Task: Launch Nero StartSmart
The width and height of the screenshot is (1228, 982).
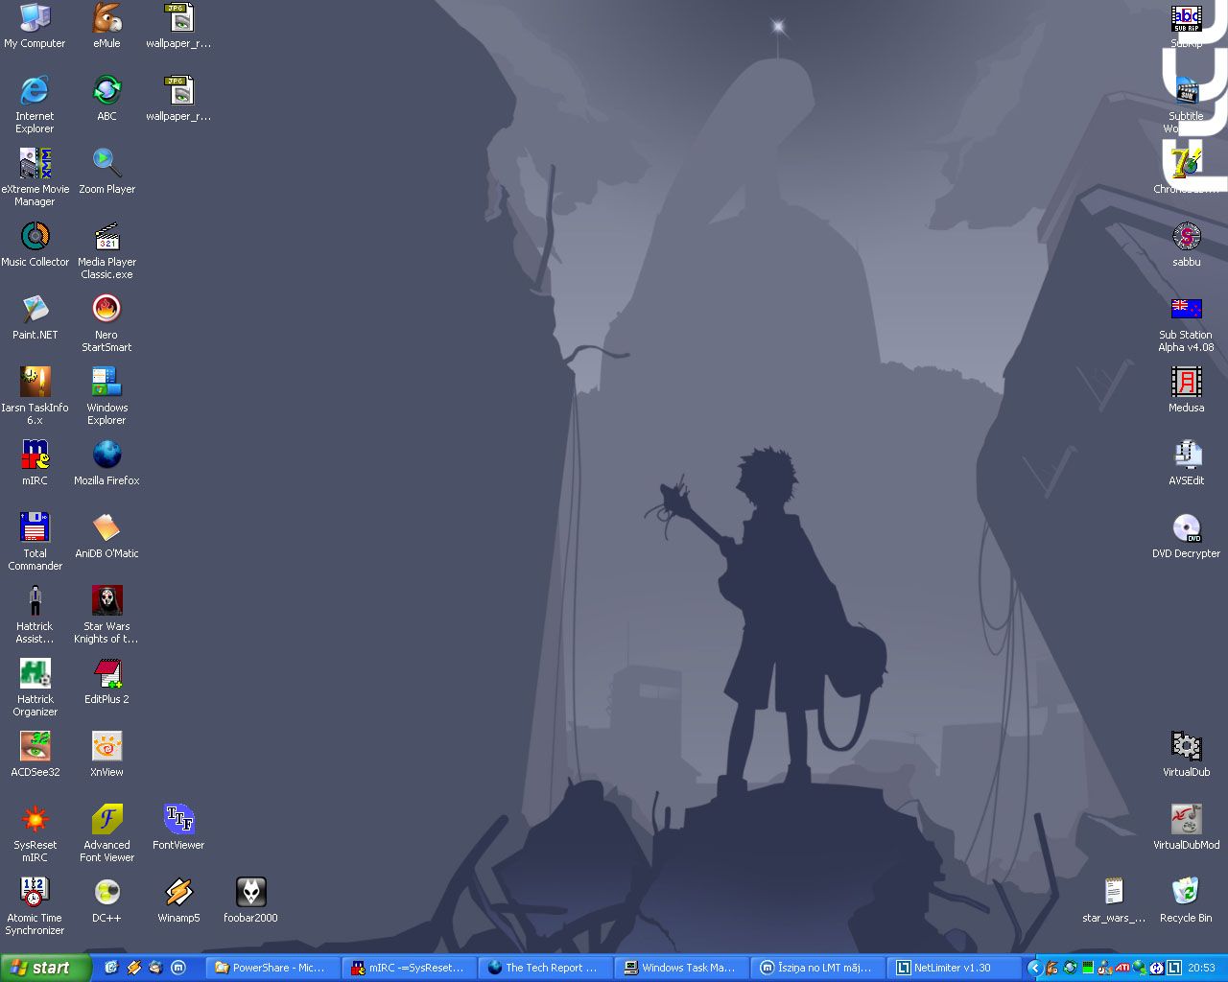Action: pos(106,324)
